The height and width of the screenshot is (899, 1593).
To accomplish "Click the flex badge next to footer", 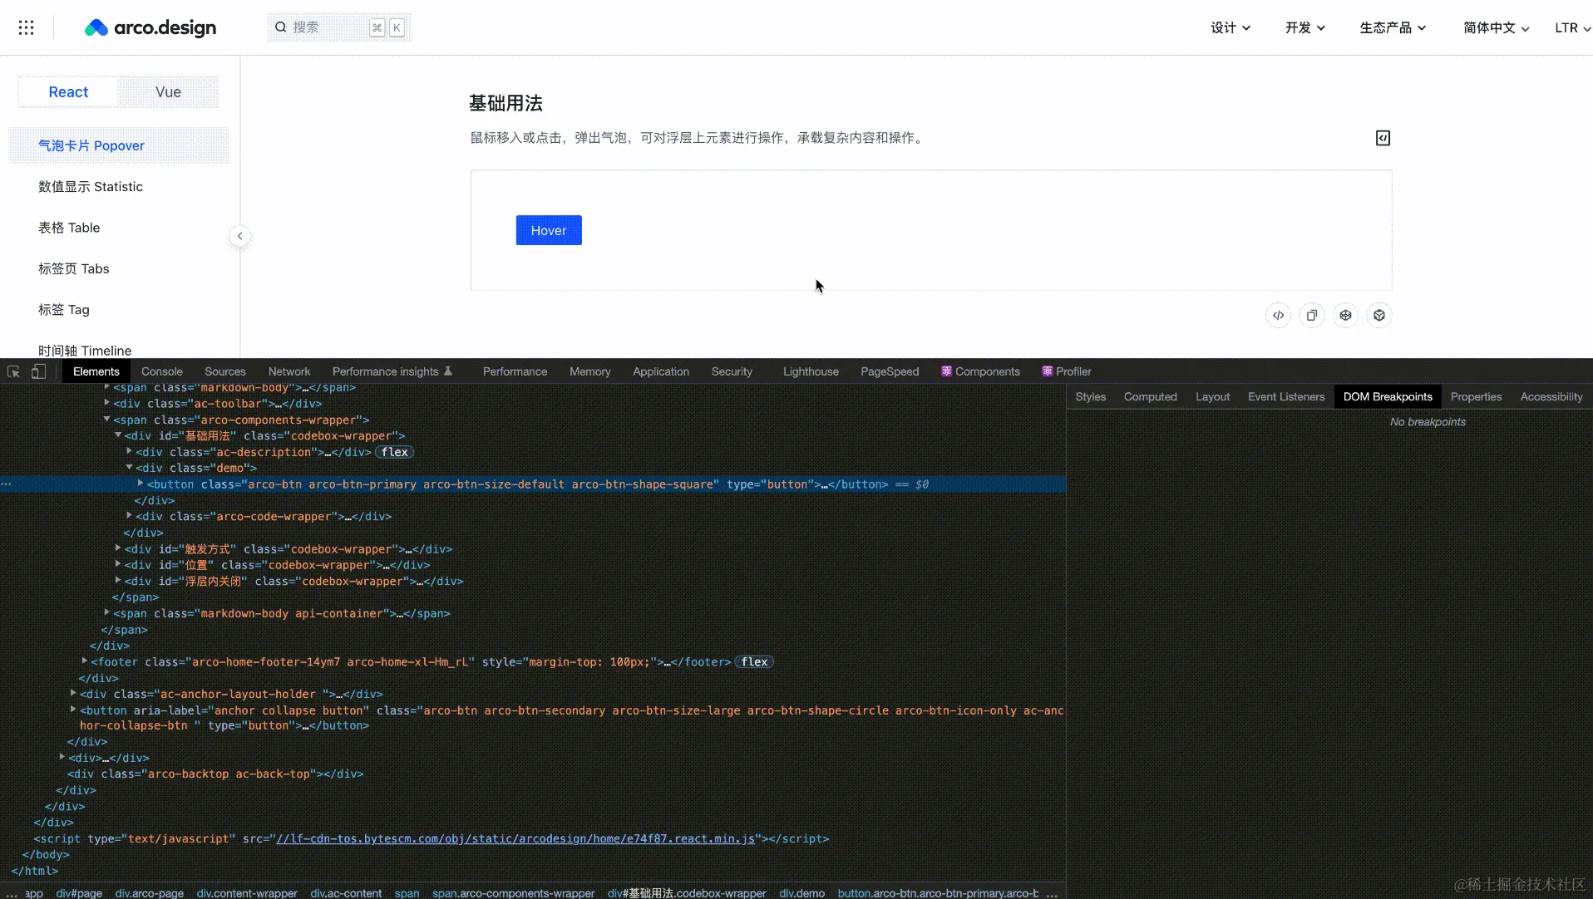I will (755, 661).
